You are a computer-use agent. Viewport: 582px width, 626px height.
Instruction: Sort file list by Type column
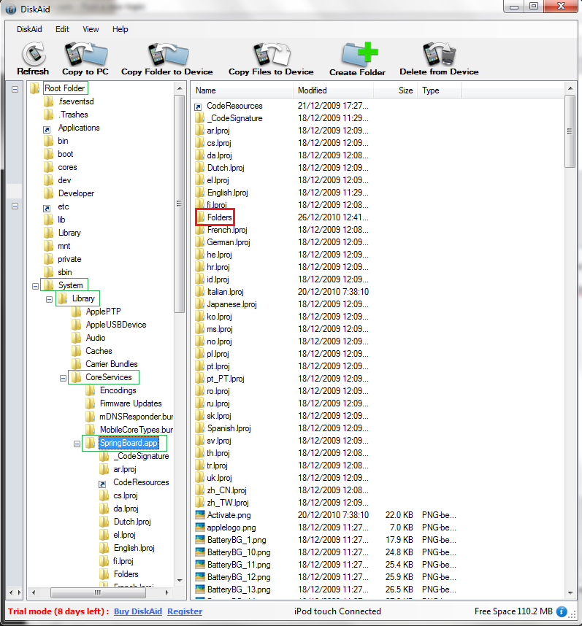click(x=440, y=90)
